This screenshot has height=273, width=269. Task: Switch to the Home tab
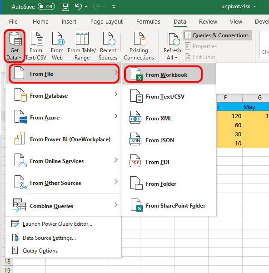(x=40, y=22)
